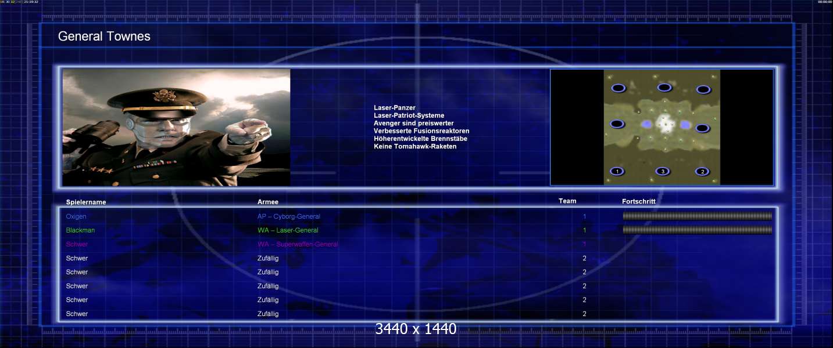Viewport: 833px width, 348px height.
Task: Click the Keine Tomahawk-Raketen line
Action: 415,146
